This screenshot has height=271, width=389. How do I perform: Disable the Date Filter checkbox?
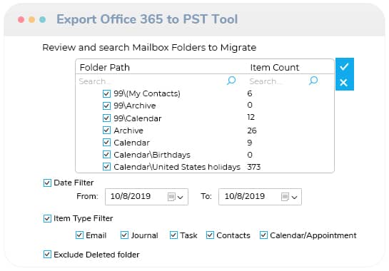(x=47, y=183)
